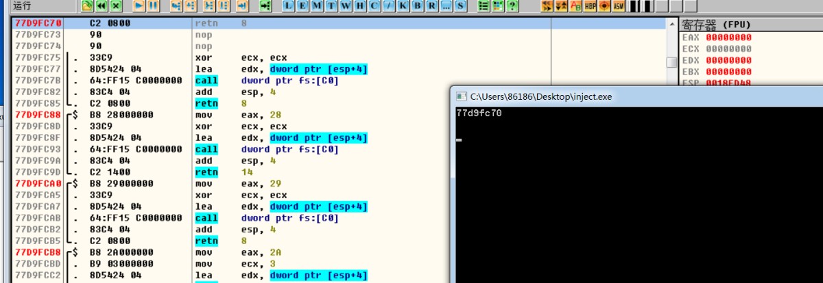Execute till return with the arrow icon

(242, 5)
